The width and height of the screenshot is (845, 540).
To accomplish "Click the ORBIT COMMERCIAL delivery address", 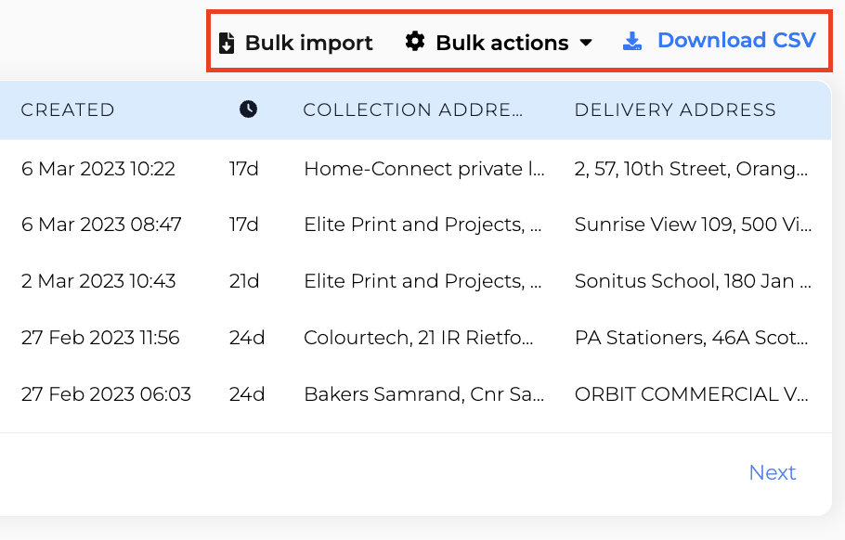I will [692, 394].
